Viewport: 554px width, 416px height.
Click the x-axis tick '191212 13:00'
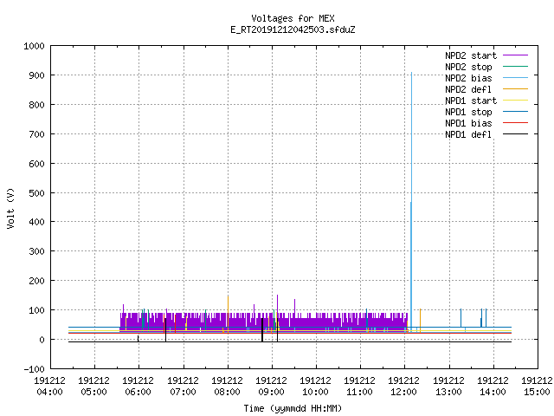(448, 387)
